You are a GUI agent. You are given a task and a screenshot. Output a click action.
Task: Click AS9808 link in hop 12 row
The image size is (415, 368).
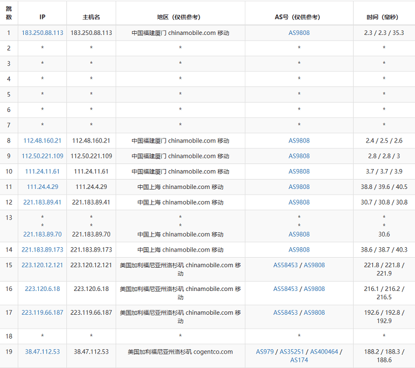click(x=299, y=202)
